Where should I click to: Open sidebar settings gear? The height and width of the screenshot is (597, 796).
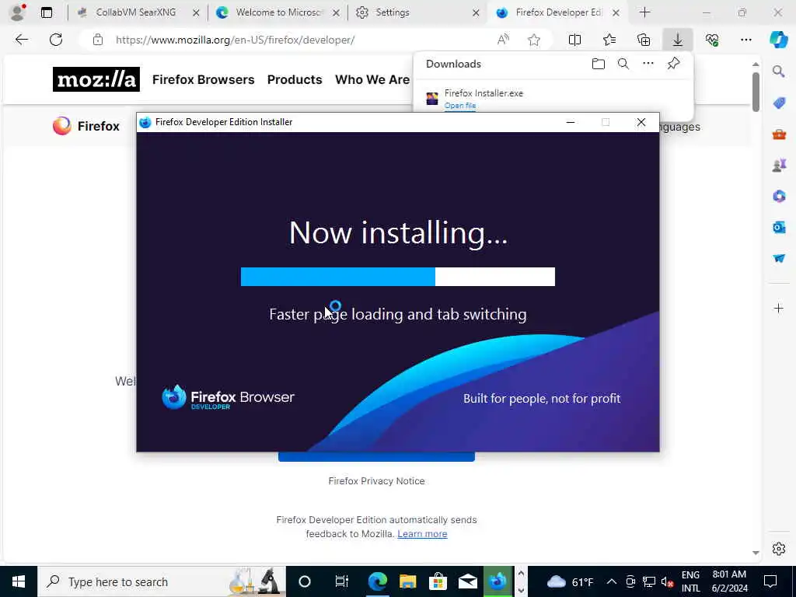779,549
